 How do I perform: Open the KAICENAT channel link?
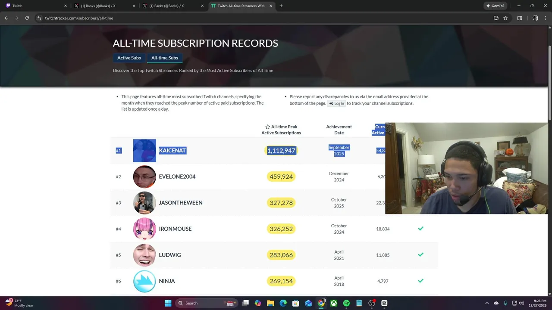[x=172, y=150]
